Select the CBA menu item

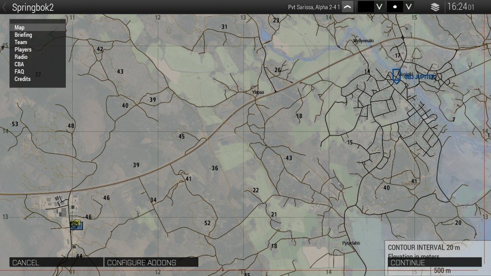[19, 64]
